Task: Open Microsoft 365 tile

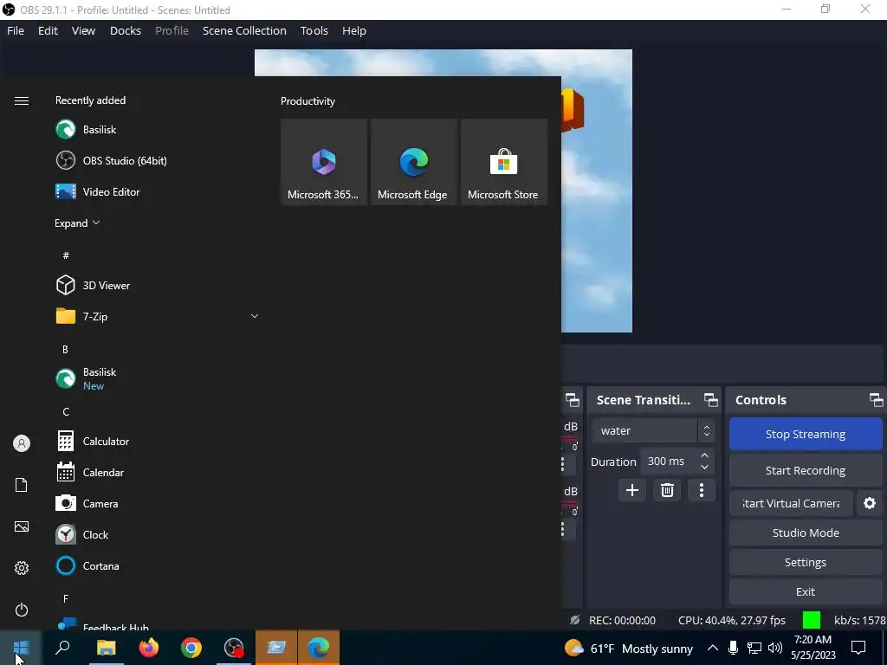Action: point(324,162)
